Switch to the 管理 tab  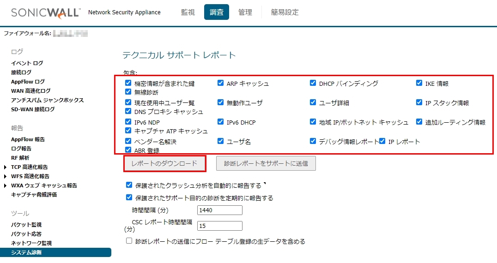point(245,12)
